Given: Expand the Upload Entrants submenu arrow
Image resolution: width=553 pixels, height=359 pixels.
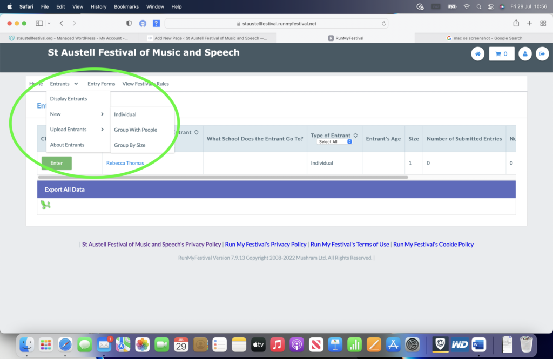Looking at the screenshot, I should click(102, 130).
